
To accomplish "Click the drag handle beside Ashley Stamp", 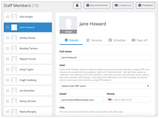I will 7,38.
